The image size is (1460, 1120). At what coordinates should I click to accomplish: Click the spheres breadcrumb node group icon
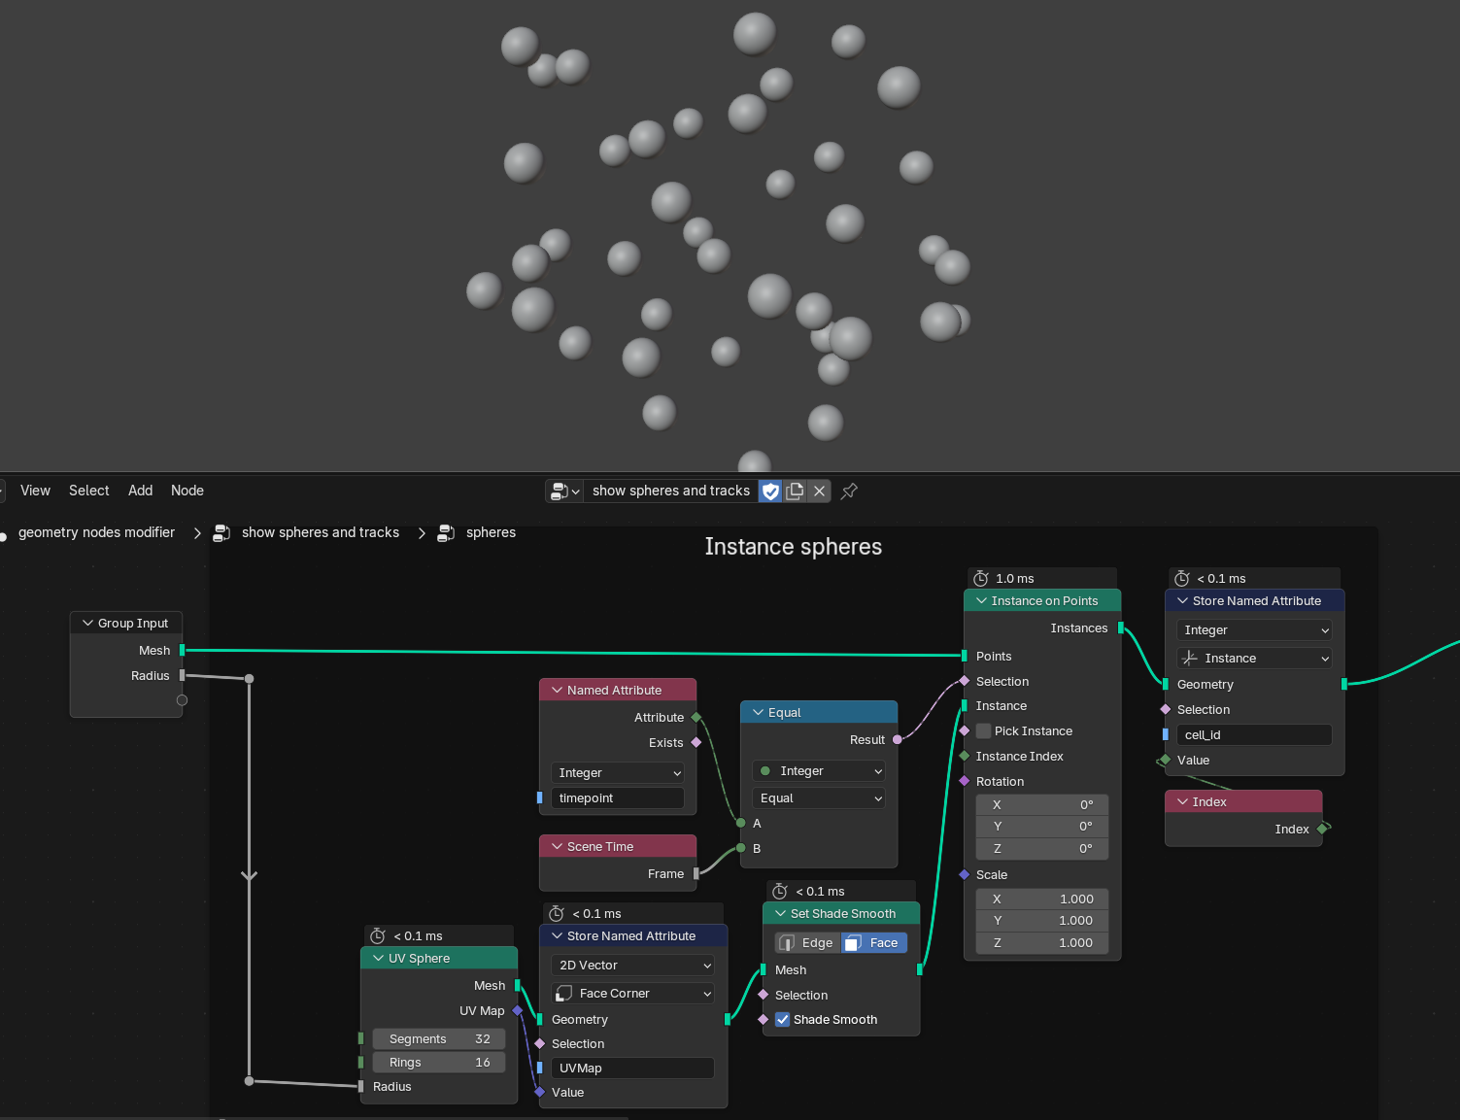pyautogui.click(x=446, y=533)
